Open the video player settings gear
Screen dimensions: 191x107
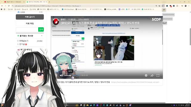coord(146,75)
